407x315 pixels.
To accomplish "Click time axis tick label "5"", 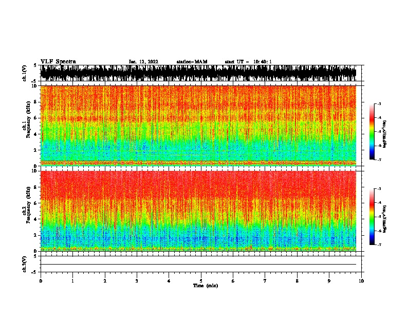I will point(201,281).
